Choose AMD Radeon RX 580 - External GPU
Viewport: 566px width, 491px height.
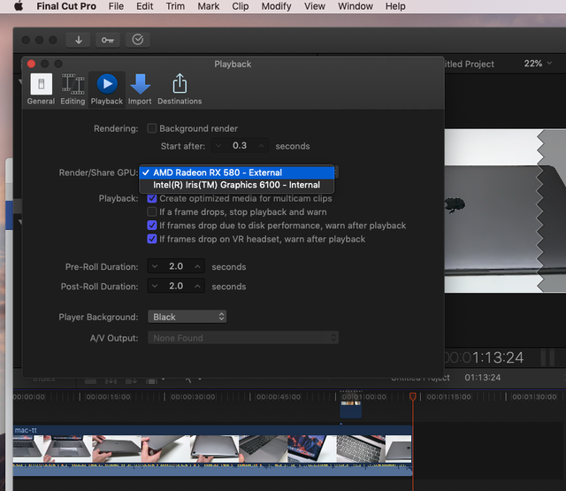pyautogui.click(x=236, y=173)
